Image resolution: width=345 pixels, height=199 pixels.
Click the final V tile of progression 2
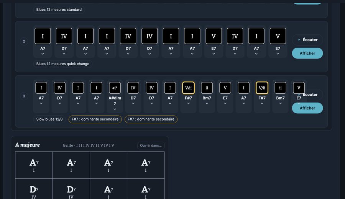(x=278, y=36)
